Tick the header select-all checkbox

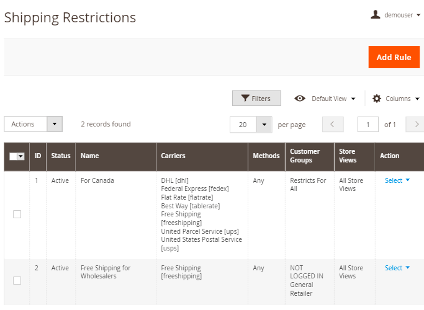point(14,157)
